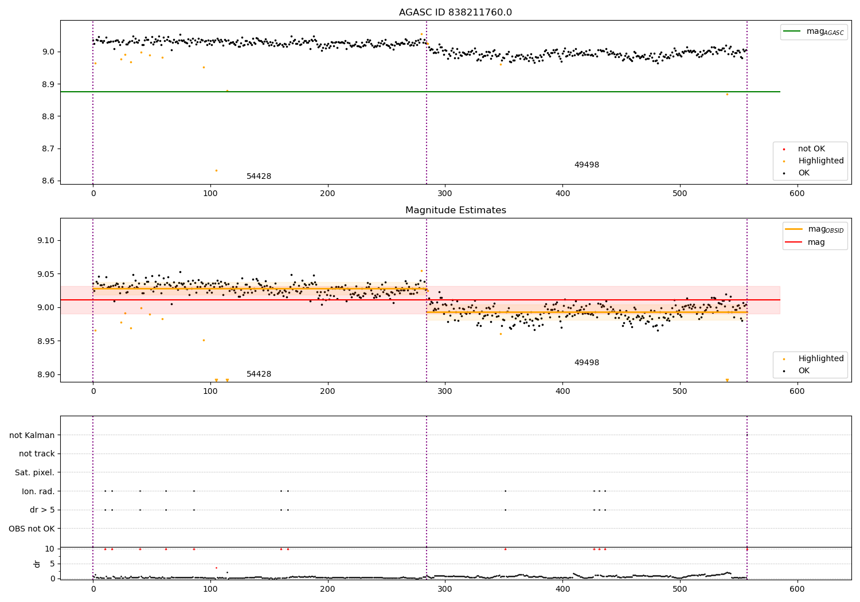Click the 8.8 tick label on top plot
This screenshot has width=860, height=602.
point(48,116)
